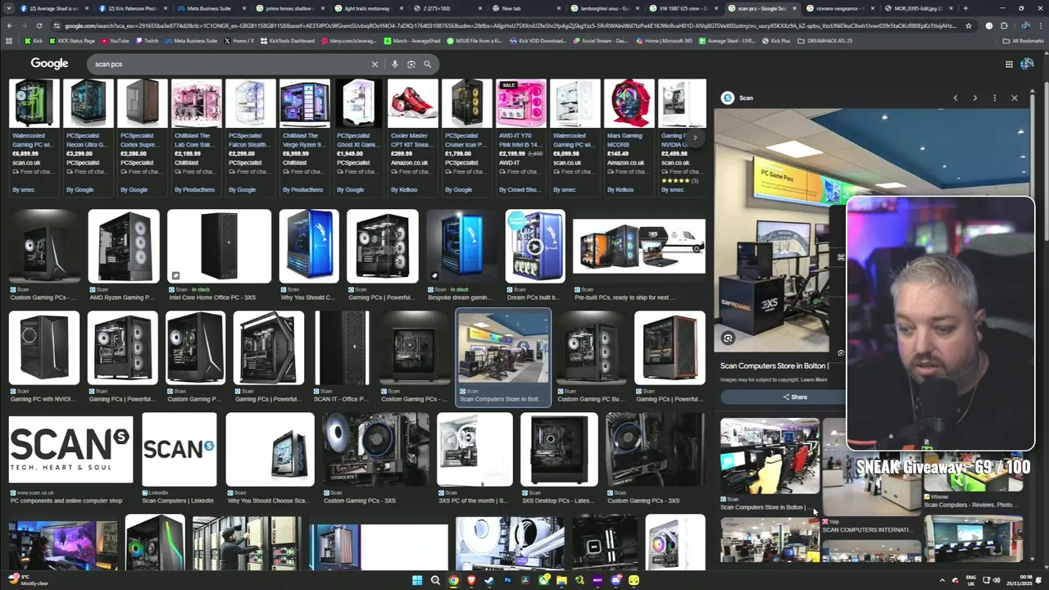Open Brave browser from the taskbar
1049x590 pixels.
click(471, 580)
